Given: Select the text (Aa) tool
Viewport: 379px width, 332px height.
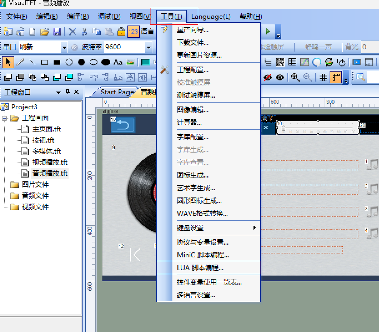Looking at the screenshot, I should tap(118, 62).
